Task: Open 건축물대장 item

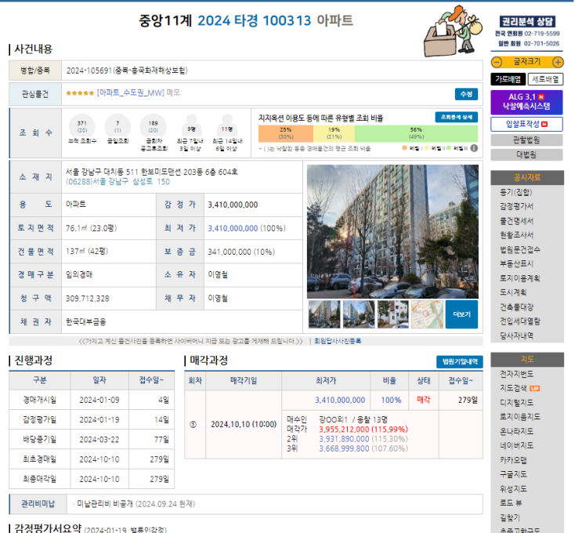Action: click(x=516, y=306)
